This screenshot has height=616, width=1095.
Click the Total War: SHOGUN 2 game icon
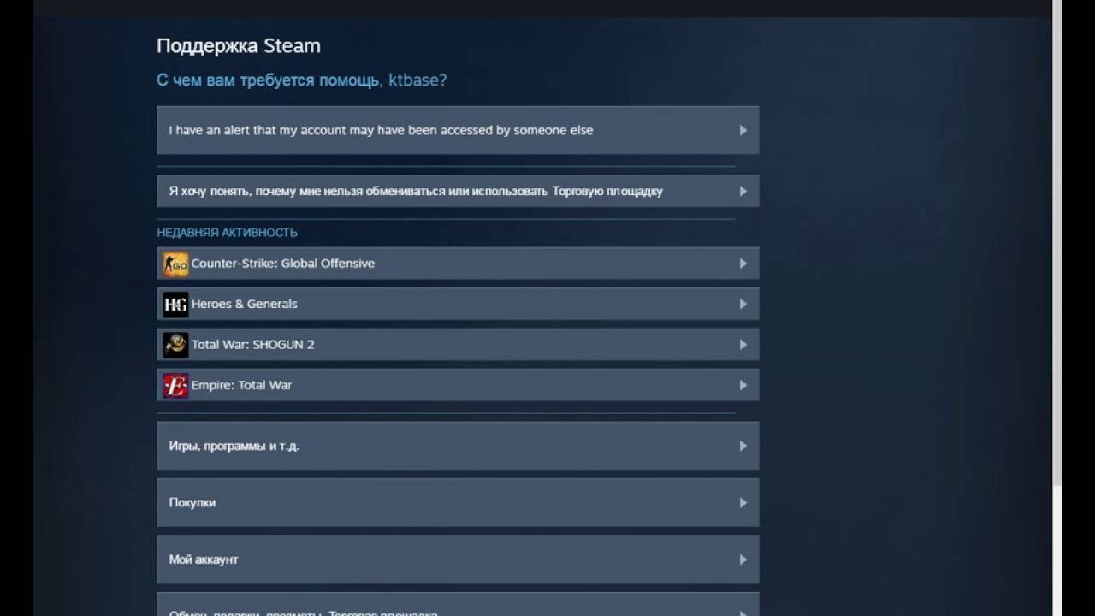click(175, 345)
